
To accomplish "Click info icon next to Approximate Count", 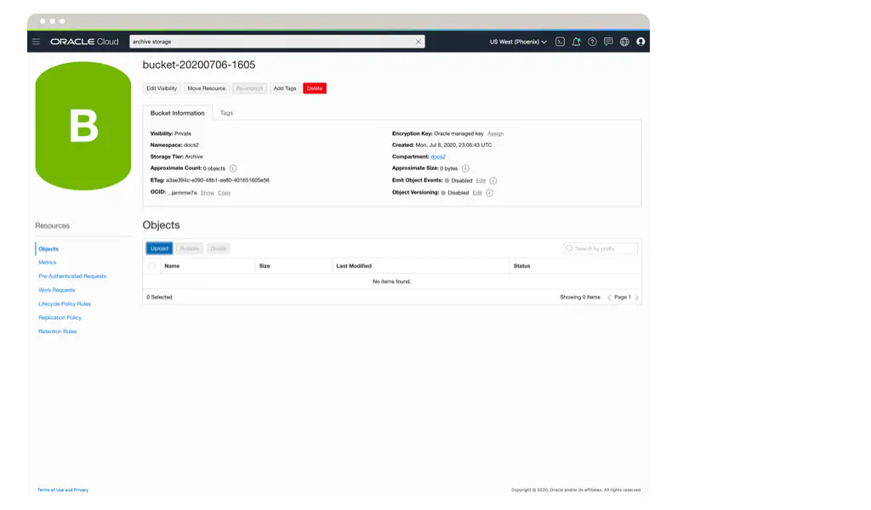I will pos(233,169).
